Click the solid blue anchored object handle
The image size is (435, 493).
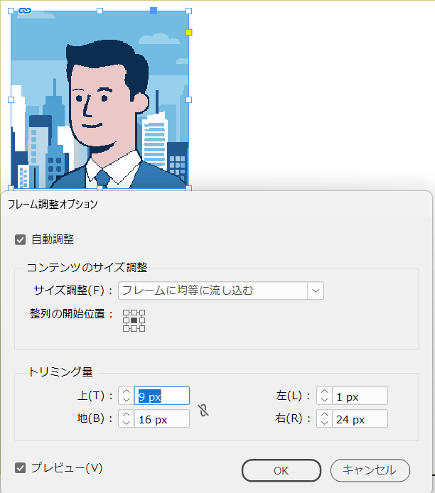154,11
